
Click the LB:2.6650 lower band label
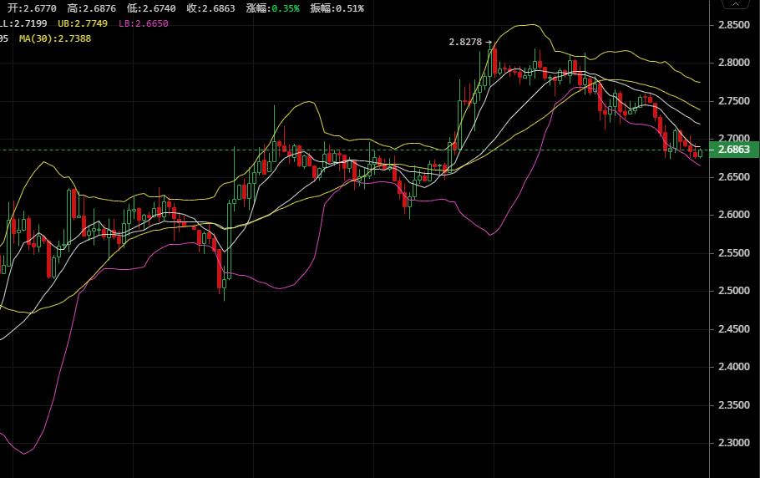(x=144, y=23)
